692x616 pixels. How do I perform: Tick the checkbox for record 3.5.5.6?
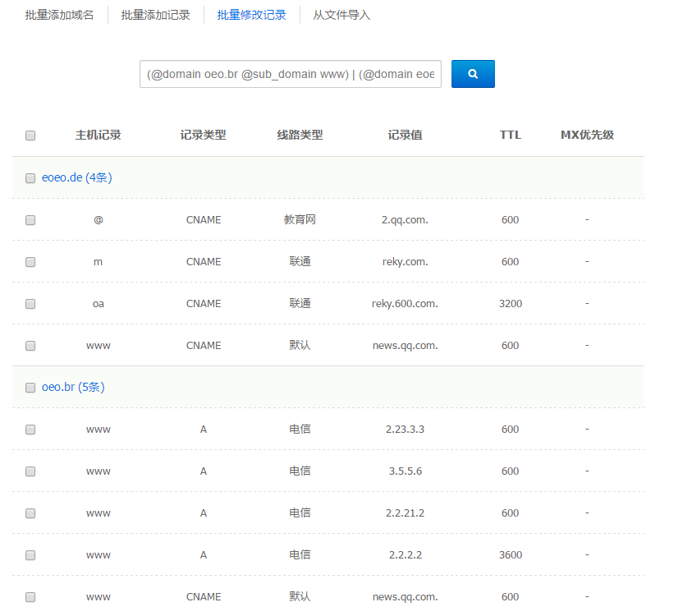pyautogui.click(x=30, y=471)
